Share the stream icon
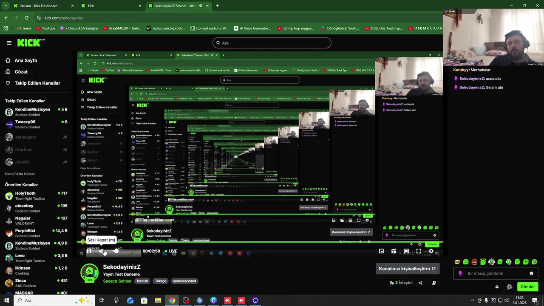Image resolution: width=544 pixels, height=306 pixels. pos(420,283)
